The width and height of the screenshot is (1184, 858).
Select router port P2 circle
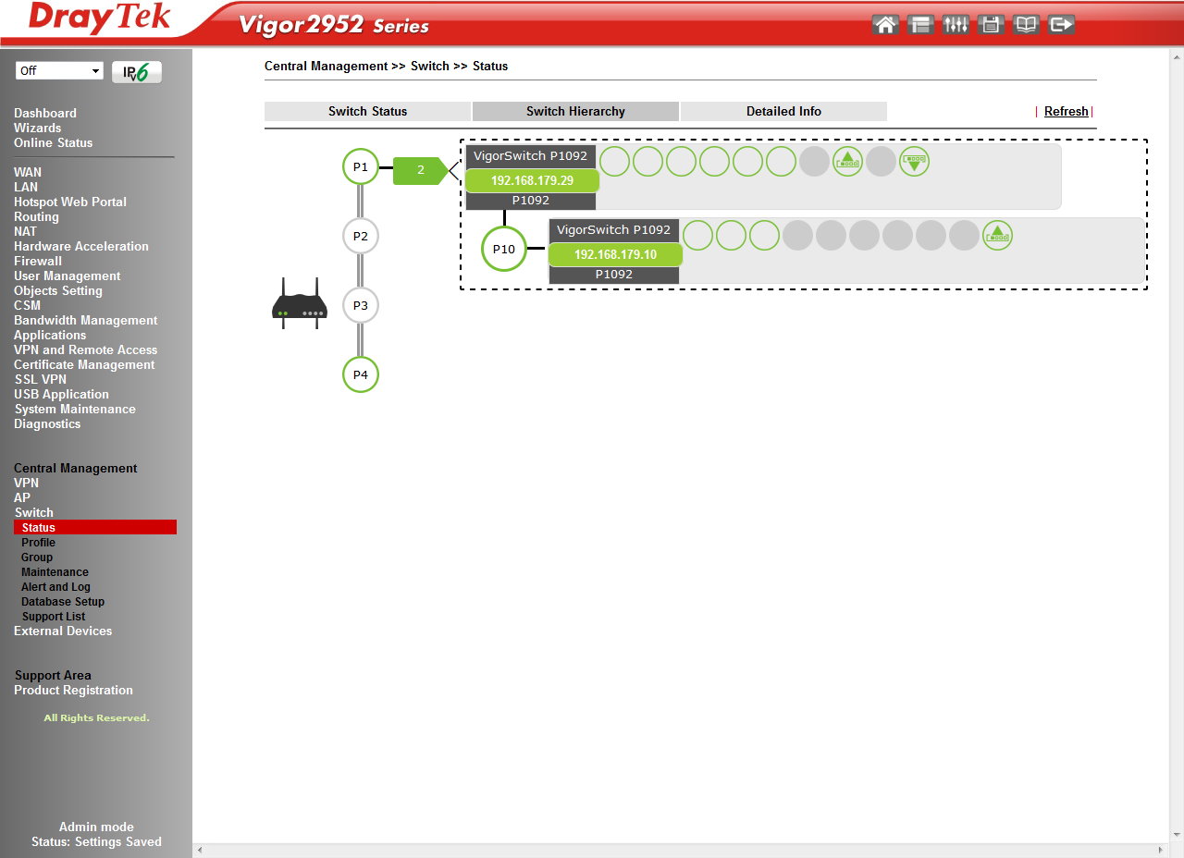tap(361, 236)
